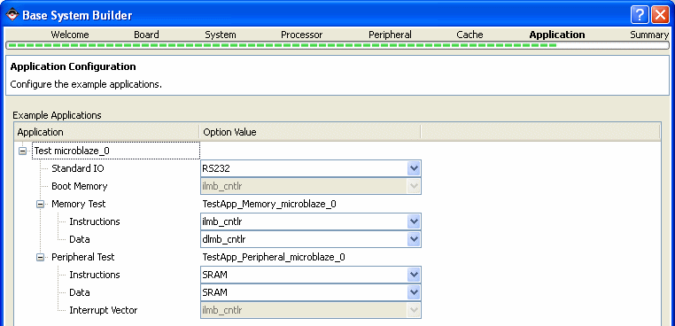Collapse the Memory Test node
This screenshot has height=326, width=675.
pyautogui.click(x=40, y=204)
